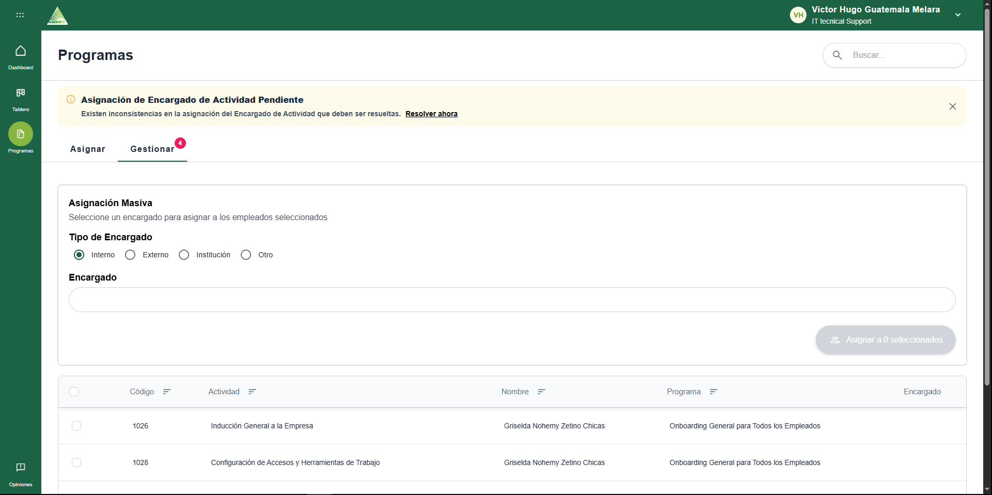992x495 pixels.
Task: Click the Nombre column header label
Action: pyautogui.click(x=515, y=392)
